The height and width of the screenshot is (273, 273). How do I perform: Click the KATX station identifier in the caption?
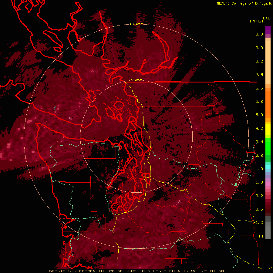coord(175,271)
